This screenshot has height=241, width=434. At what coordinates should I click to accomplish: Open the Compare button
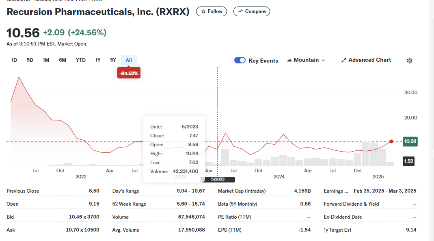tap(252, 11)
